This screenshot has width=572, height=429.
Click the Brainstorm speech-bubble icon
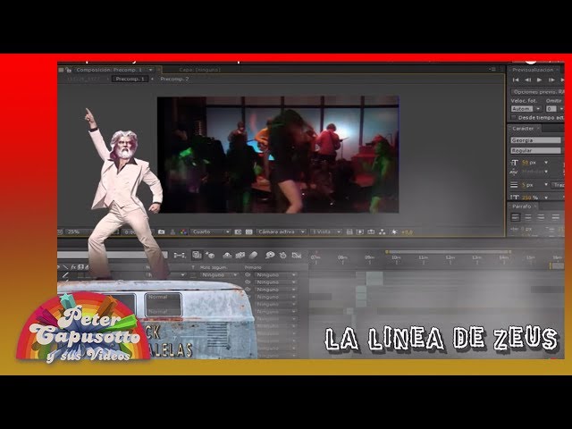coord(270,256)
